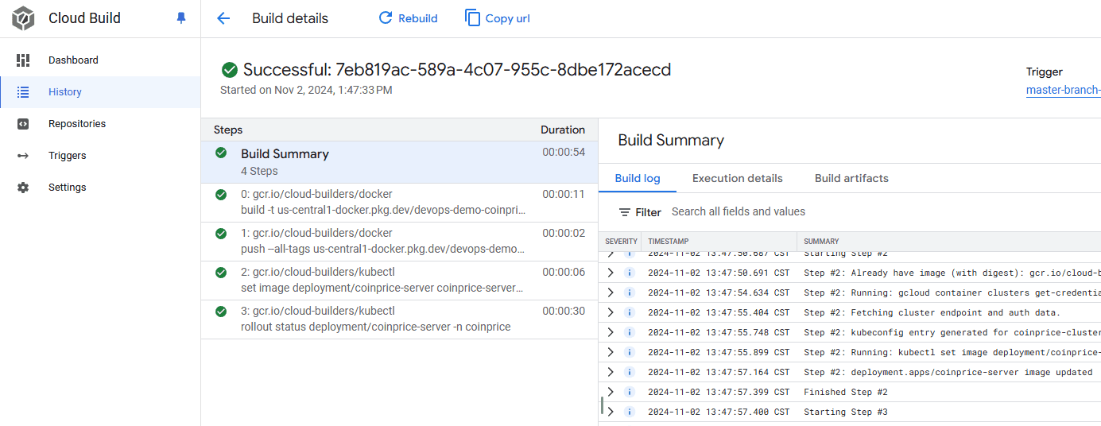Screen dimensions: 1101x426
Task: Click the 00:00:30 step duration value
Action: point(564,311)
